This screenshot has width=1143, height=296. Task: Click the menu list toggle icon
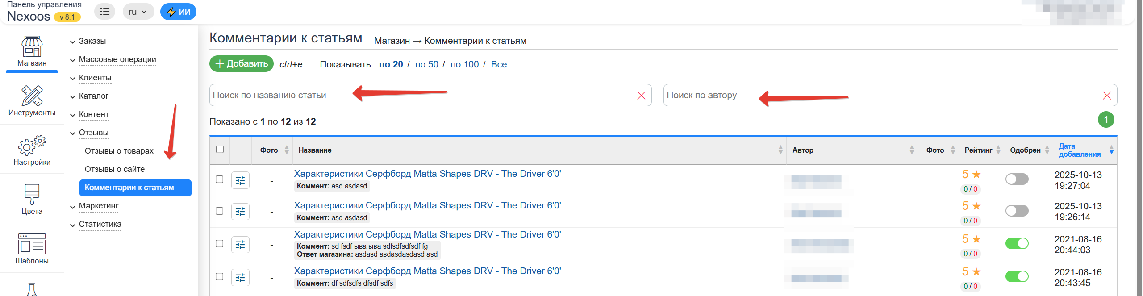tap(104, 12)
